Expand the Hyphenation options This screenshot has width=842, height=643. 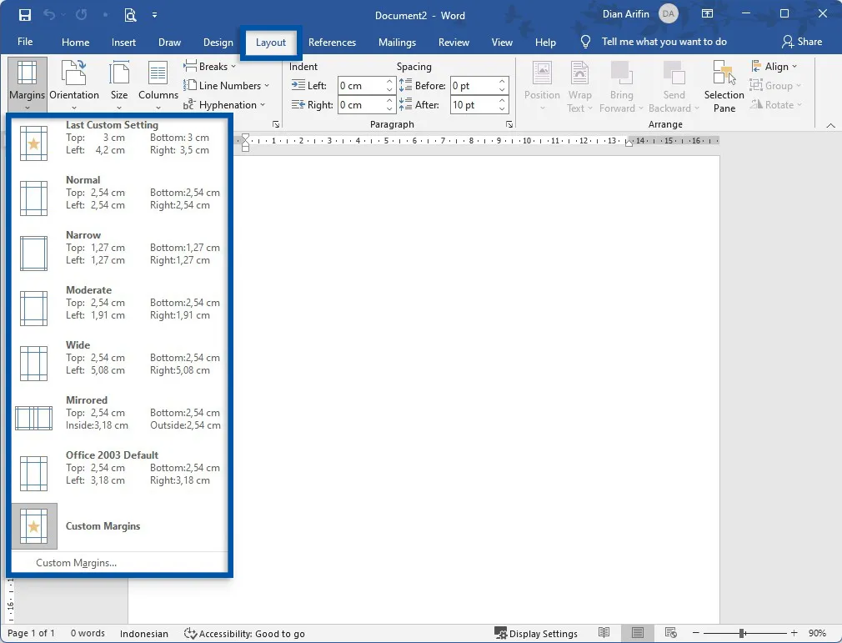[226, 104]
